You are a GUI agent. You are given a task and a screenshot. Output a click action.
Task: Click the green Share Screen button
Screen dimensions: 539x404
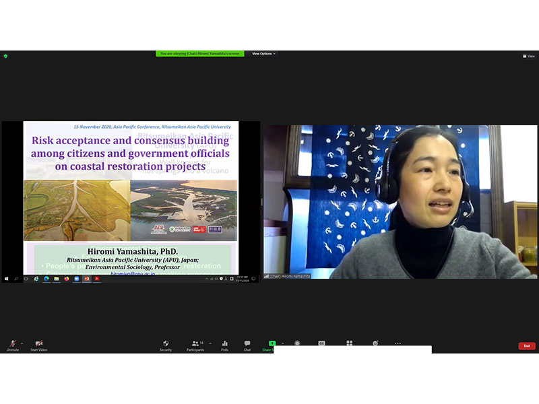point(272,344)
